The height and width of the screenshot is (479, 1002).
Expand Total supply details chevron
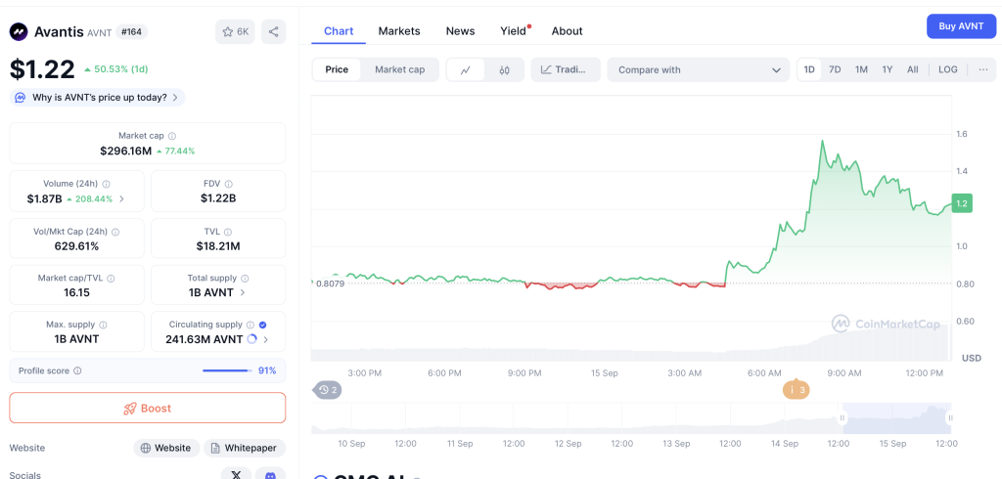pos(242,292)
